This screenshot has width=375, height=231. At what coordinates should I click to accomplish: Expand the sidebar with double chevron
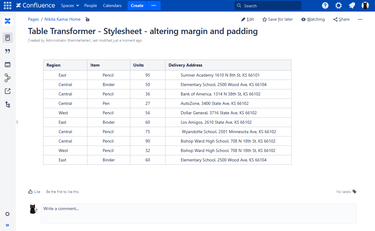[8, 225]
